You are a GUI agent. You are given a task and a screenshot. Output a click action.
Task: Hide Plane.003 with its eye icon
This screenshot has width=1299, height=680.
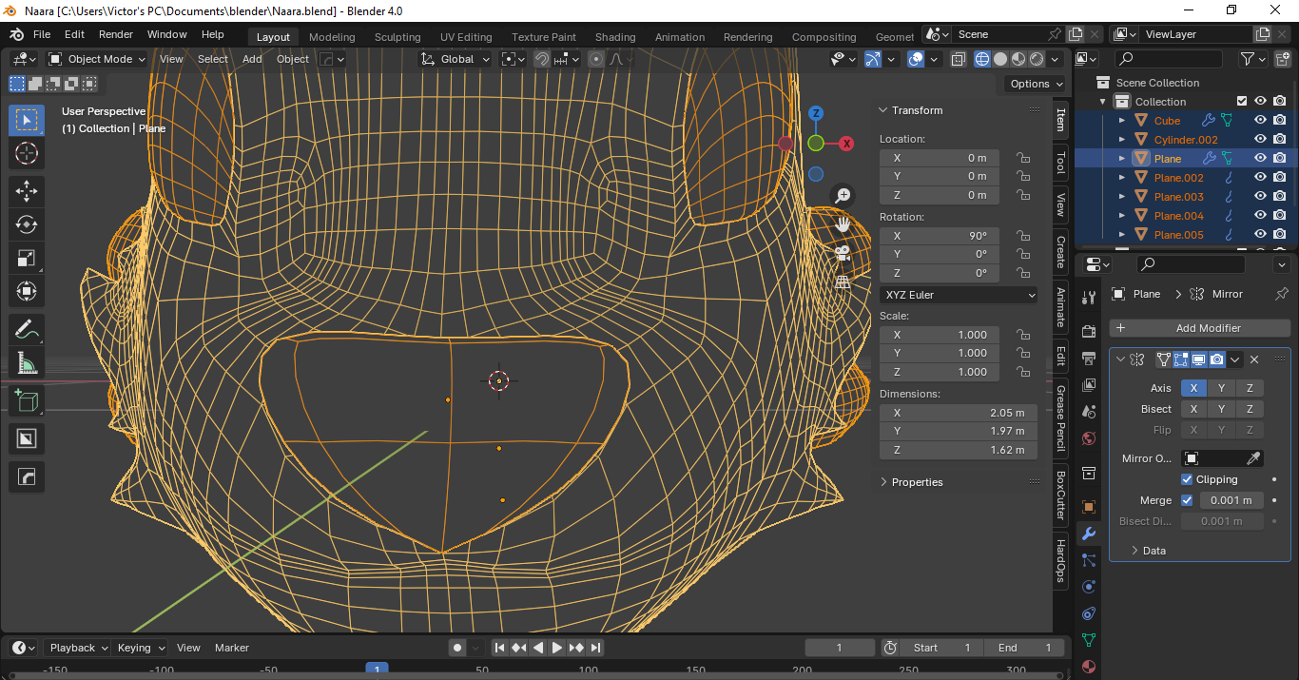pyautogui.click(x=1260, y=197)
